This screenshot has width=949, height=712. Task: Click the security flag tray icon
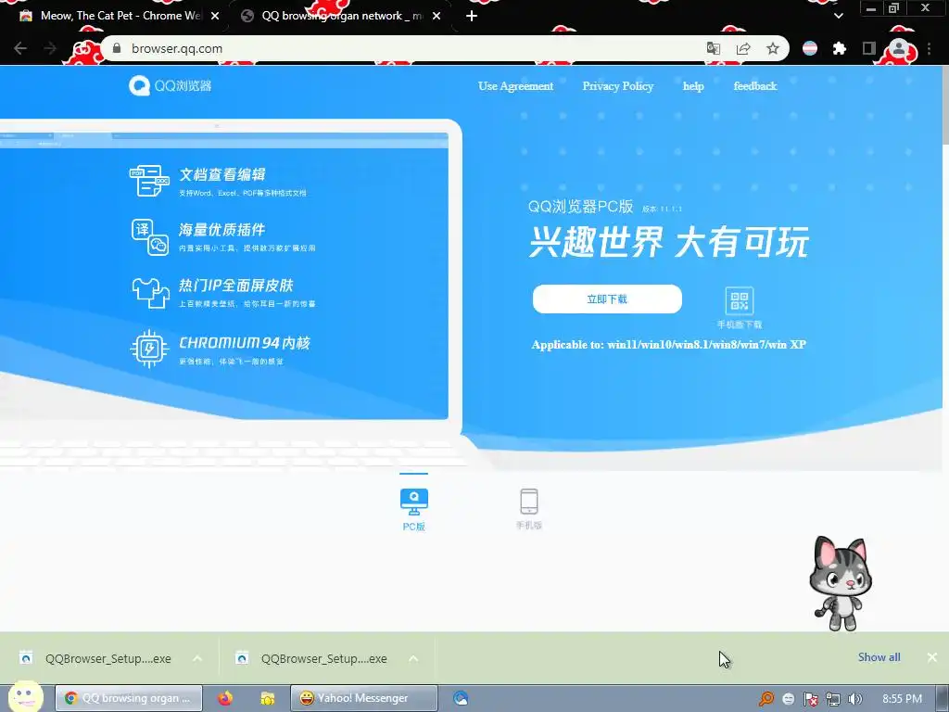point(810,699)
